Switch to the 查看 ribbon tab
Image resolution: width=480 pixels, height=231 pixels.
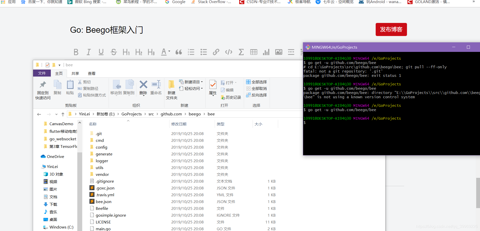92,73
